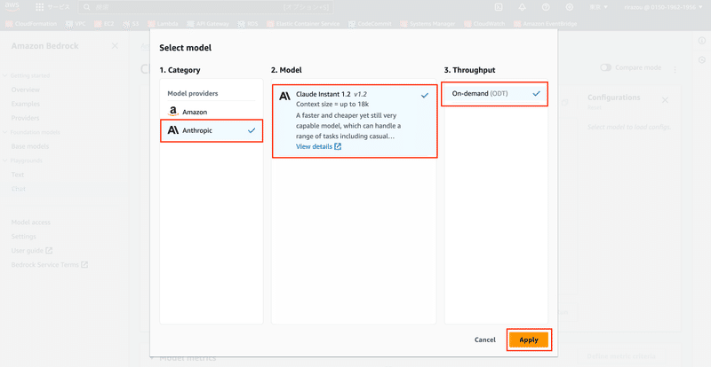
Task: Toggle the Compare mode switch
Action: 606,67
